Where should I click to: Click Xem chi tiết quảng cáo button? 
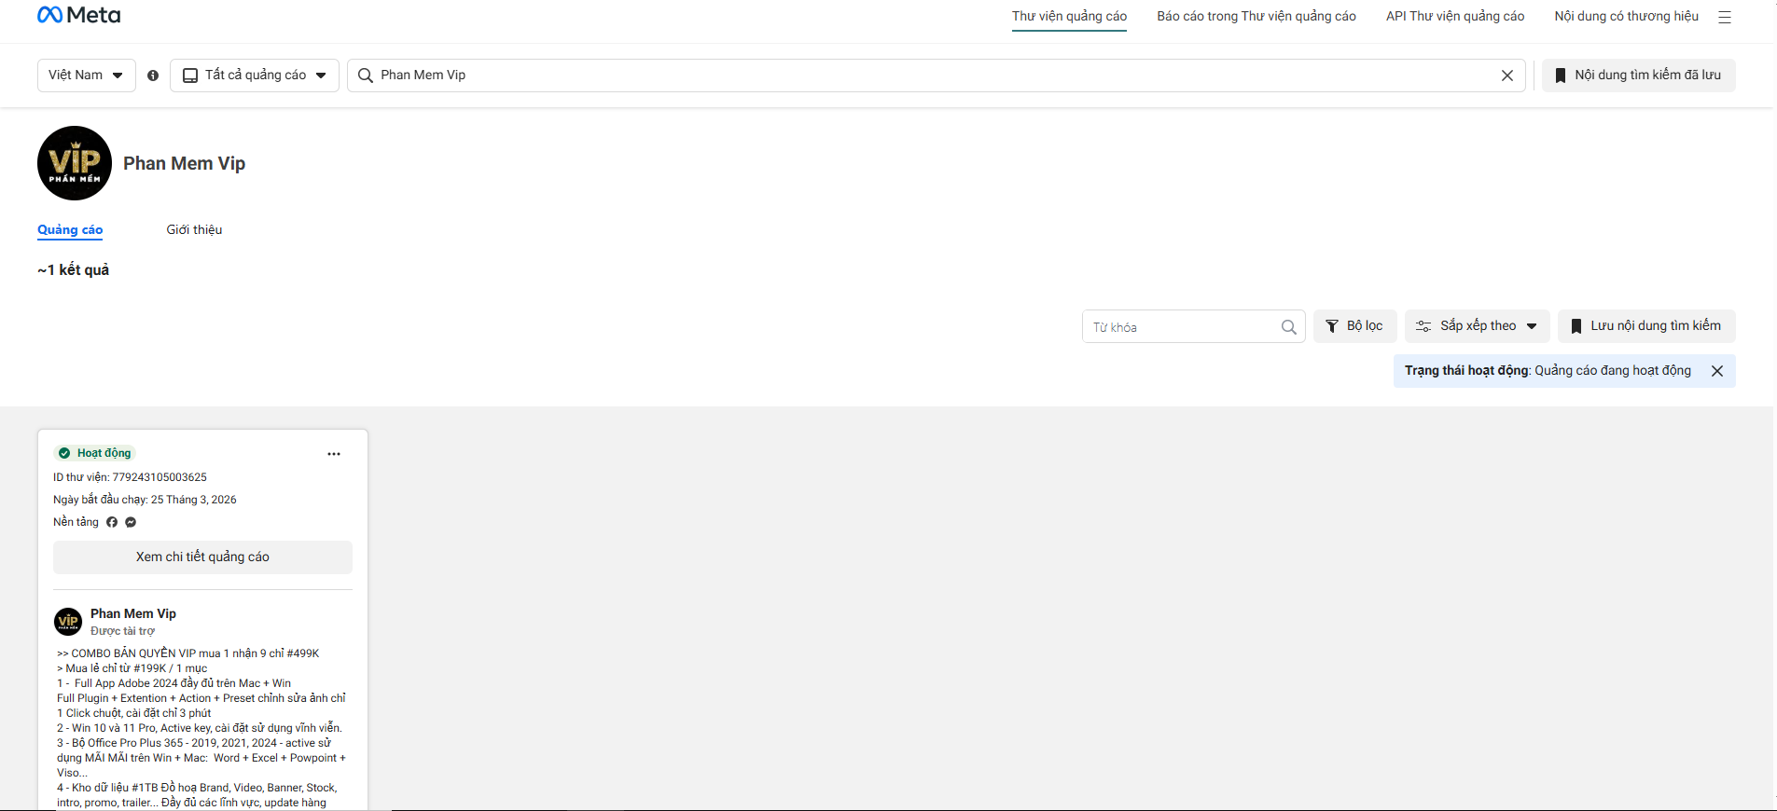[x=202, y=557]
